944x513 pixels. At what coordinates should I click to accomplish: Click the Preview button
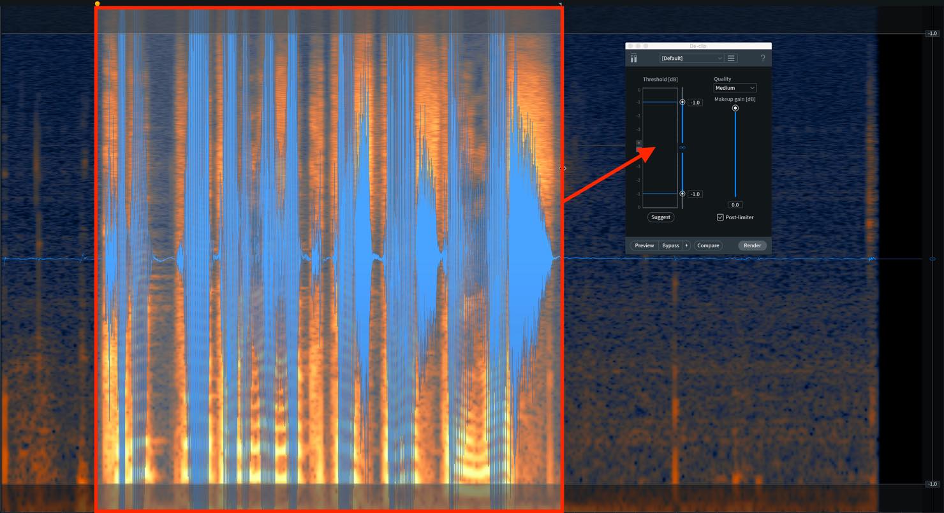tap(644, 245)
